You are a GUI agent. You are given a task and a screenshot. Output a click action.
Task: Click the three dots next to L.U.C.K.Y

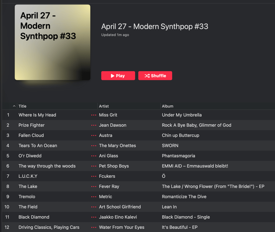(x=94, y=176)
